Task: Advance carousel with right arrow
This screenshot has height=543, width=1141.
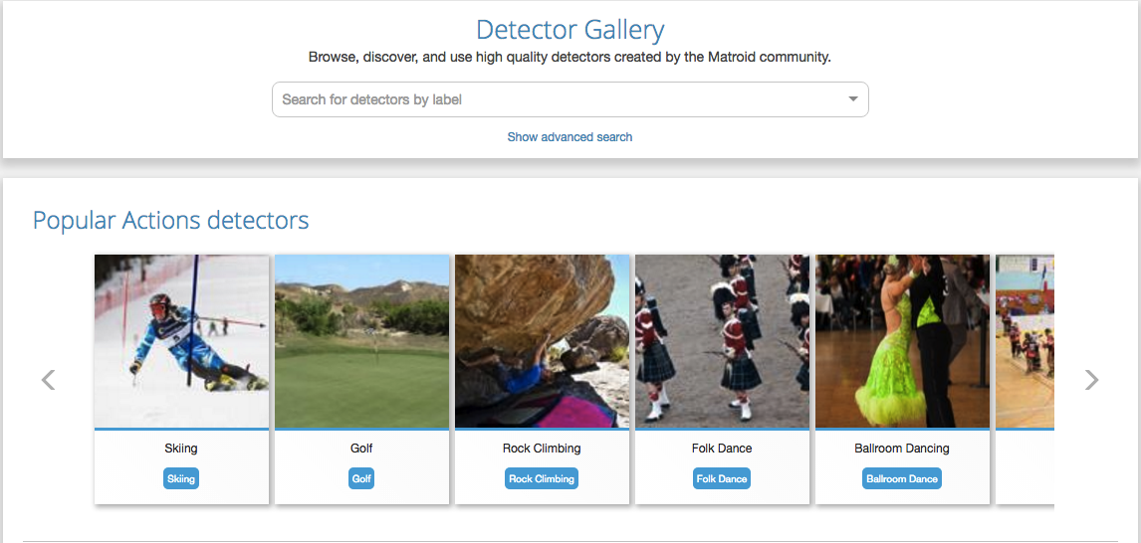Action: tap(1091, 380)
